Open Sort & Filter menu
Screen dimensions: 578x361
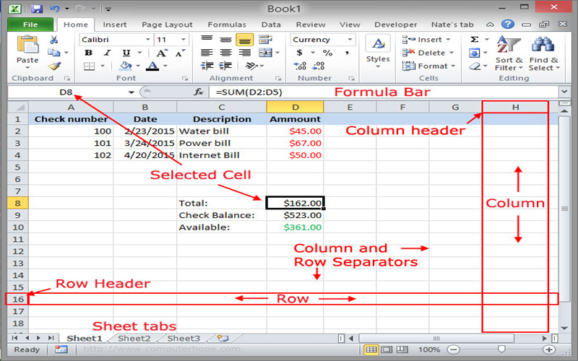[509, 53]
